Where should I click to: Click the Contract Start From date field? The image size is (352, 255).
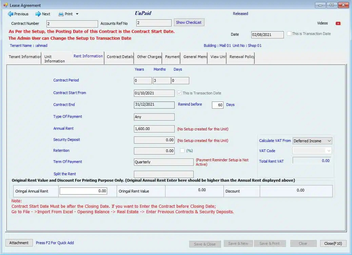(154, 93)
